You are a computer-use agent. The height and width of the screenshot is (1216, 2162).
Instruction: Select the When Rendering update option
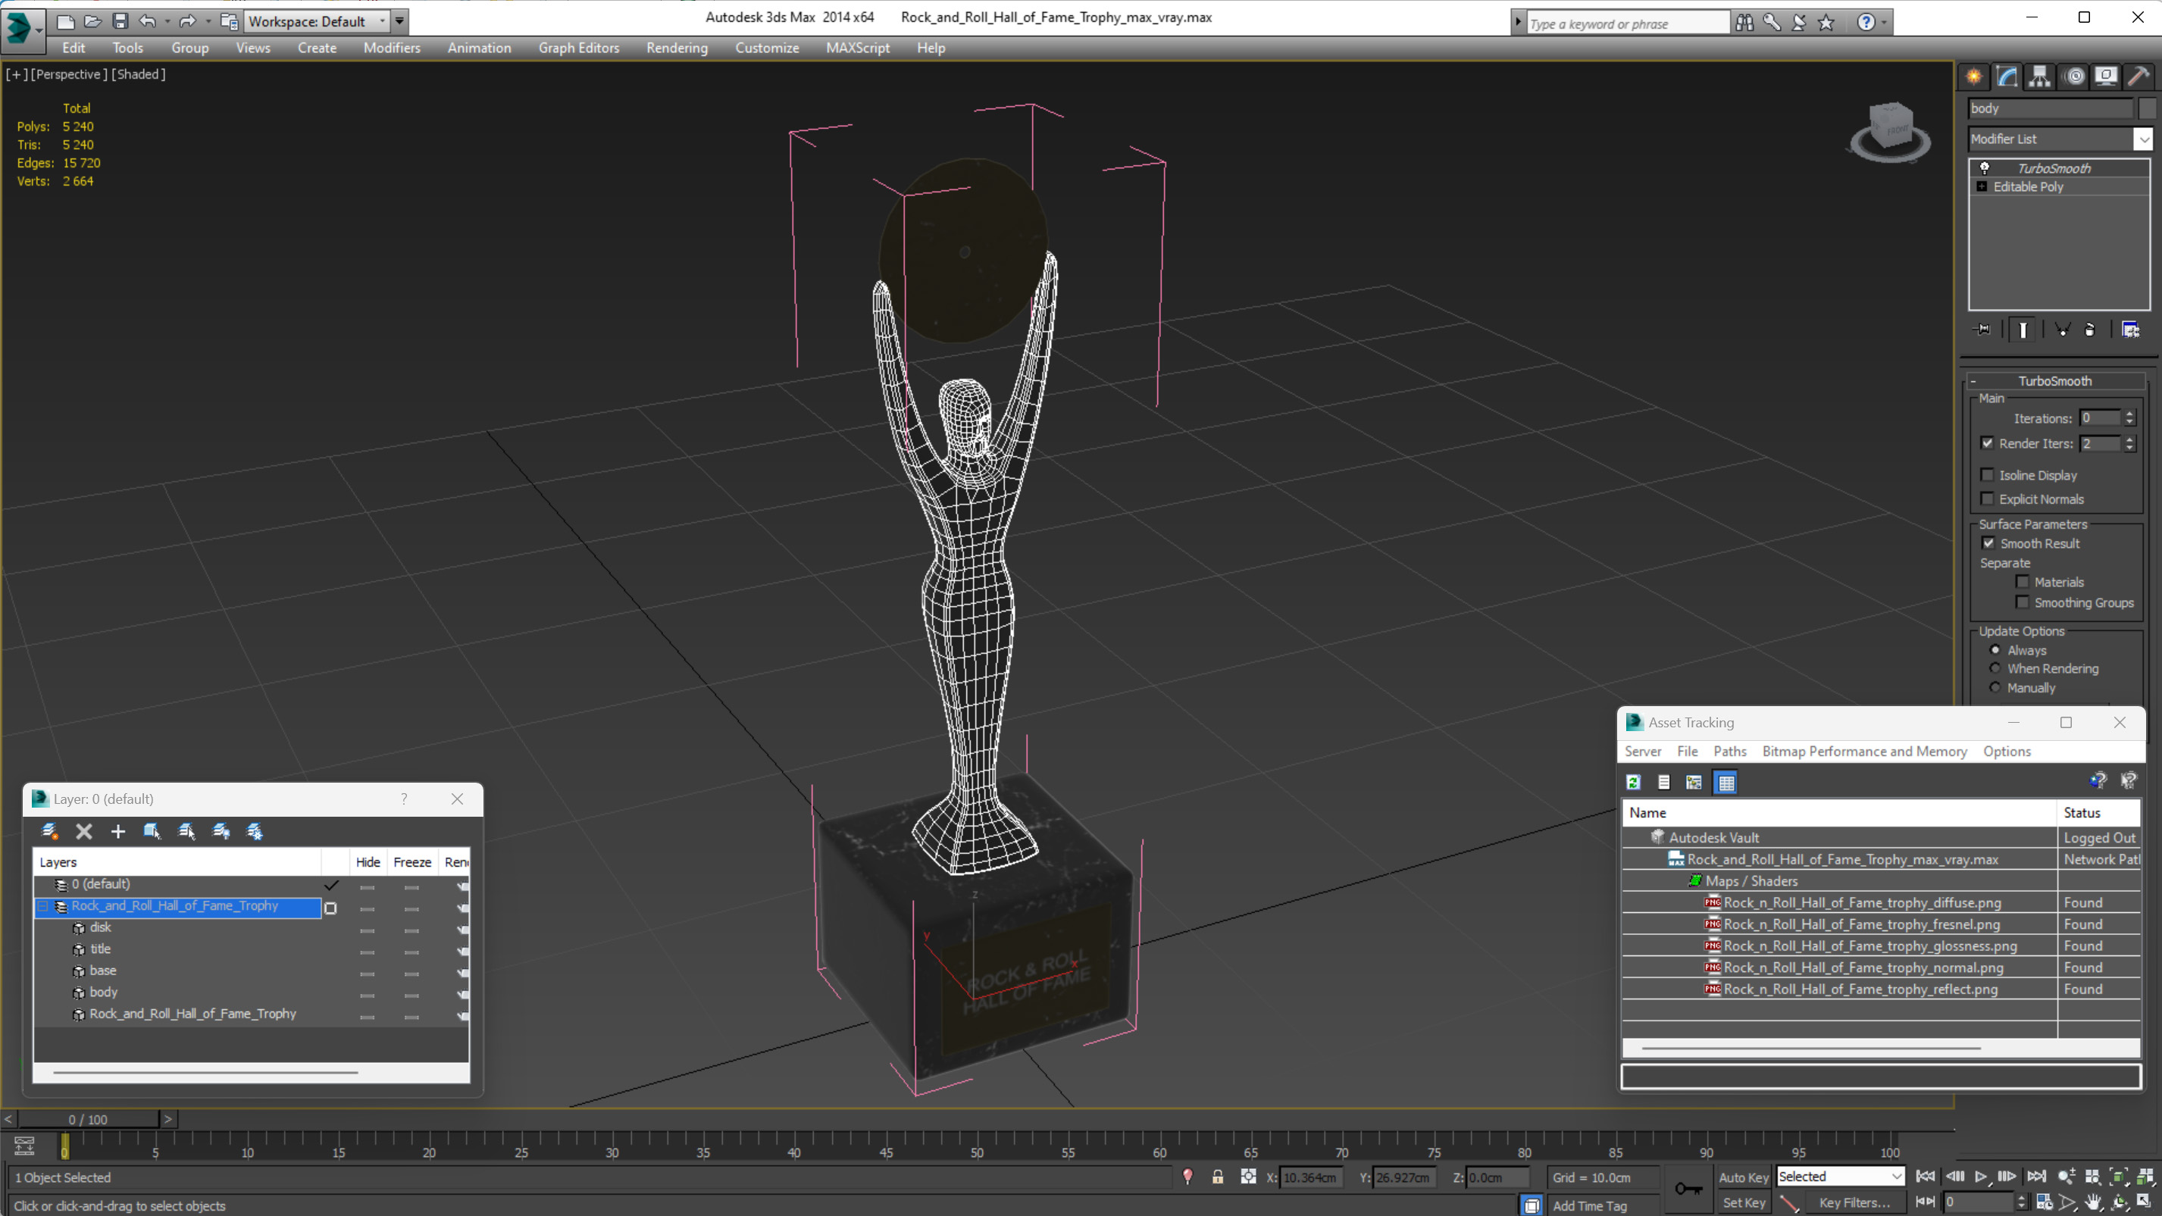1995,668
